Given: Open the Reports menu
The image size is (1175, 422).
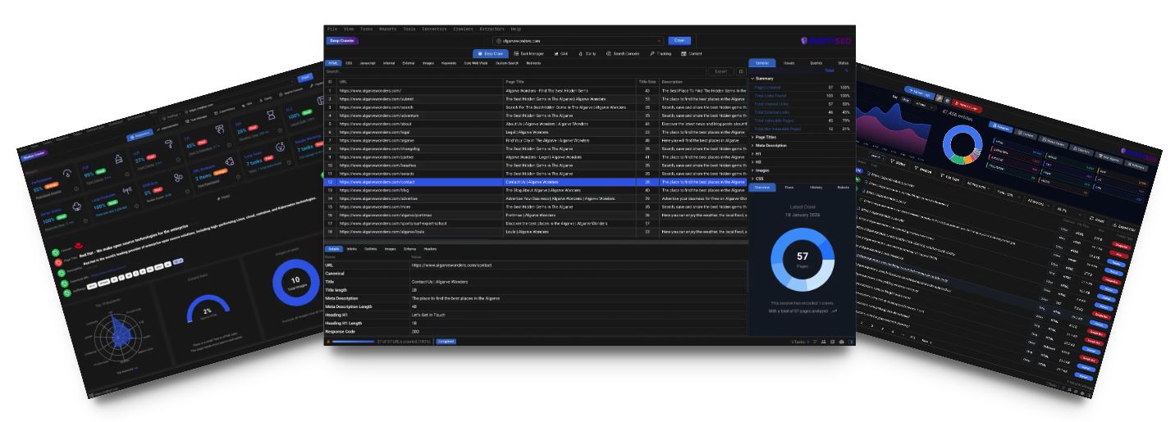Looking at the screenshot, I should [x=388, y=29].
